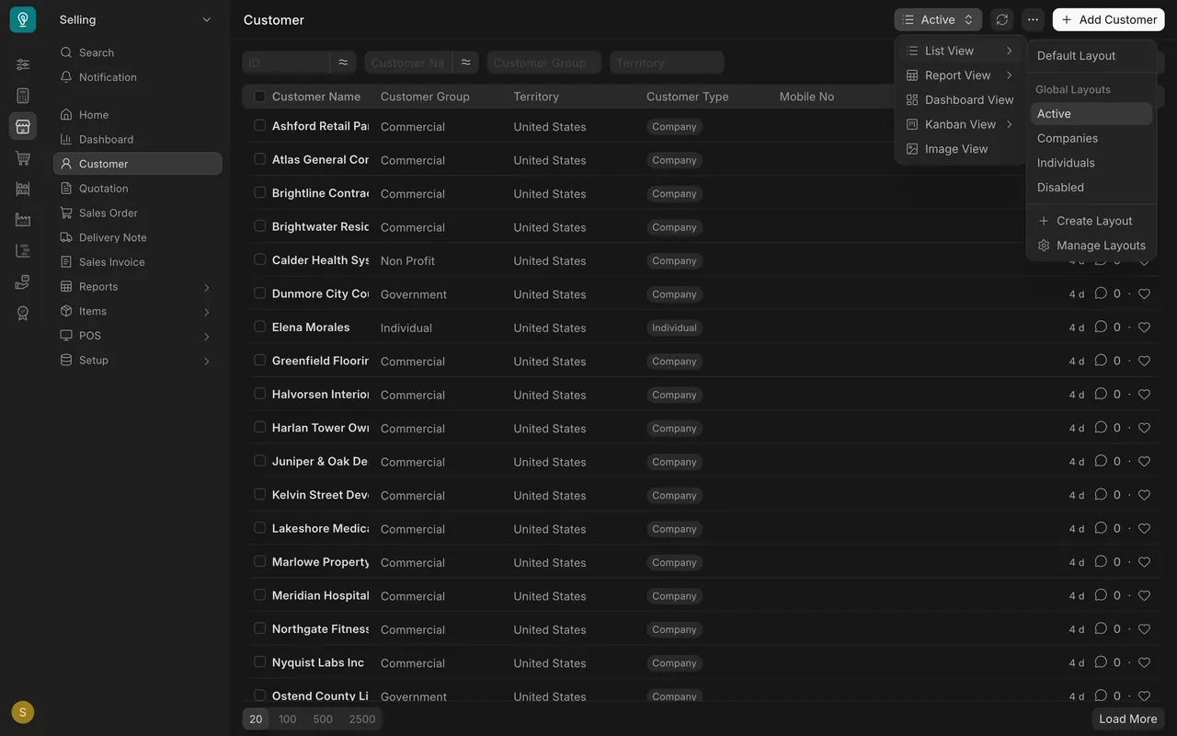The image size is (1177, 736).
Task: Choose Create Layout option
Action: click(x=1091, y=221)
